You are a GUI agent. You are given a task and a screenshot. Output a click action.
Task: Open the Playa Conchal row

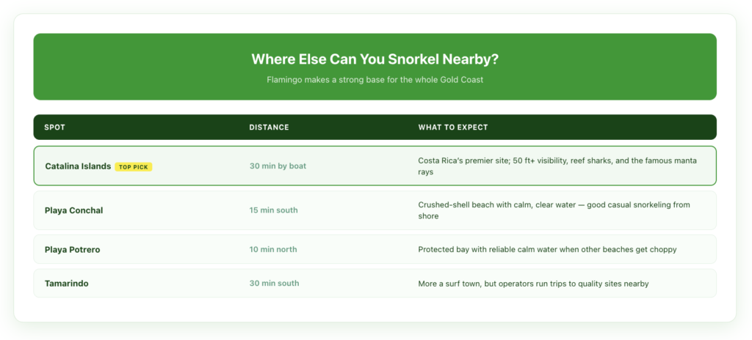pos(375,210)
